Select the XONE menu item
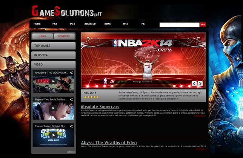The image size is (243, 158). (108, 24)
